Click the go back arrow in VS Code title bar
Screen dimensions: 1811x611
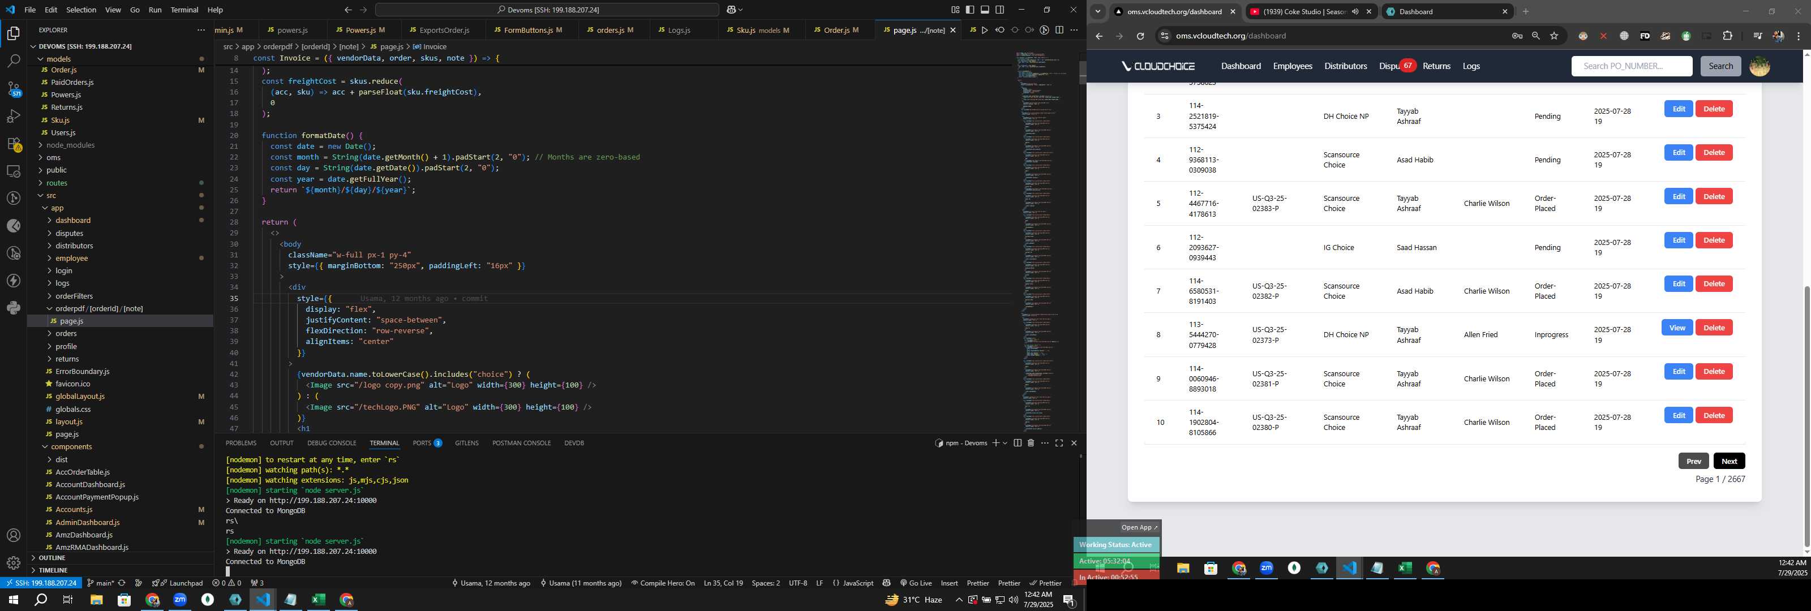(348, 10)
